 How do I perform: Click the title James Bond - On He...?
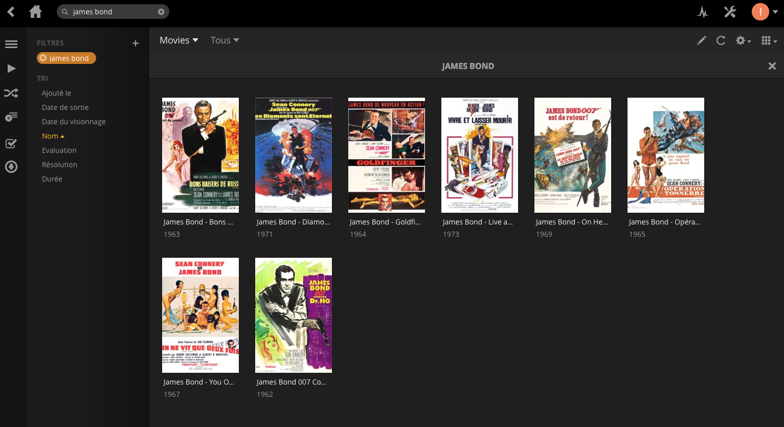click(x=572, y=222)
